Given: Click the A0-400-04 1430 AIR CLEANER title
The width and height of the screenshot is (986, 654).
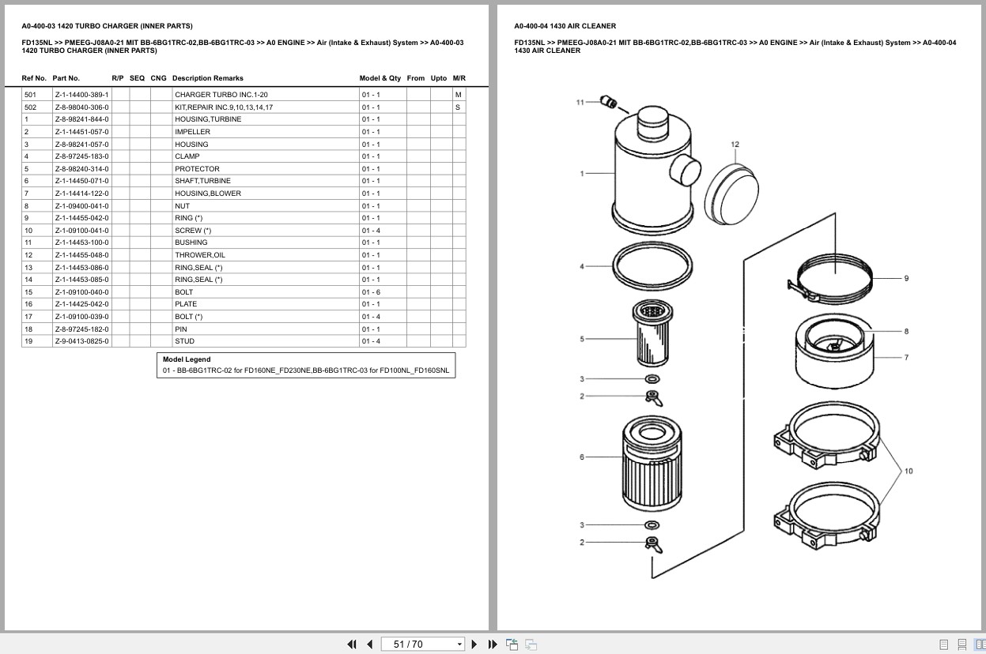Looking at the screenshot, I should point(565,26).
